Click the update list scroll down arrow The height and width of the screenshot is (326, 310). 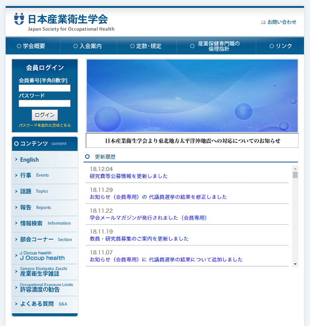point(295,264)
